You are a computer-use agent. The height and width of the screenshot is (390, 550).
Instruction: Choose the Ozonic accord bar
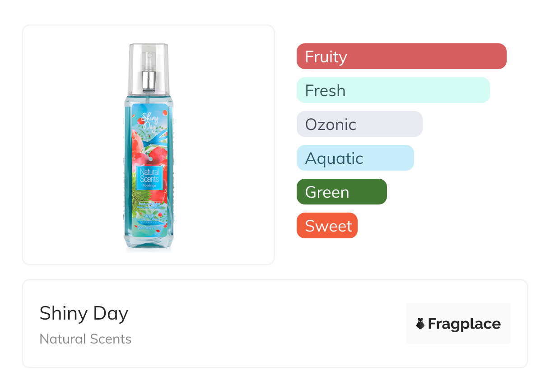click(359, 124)
